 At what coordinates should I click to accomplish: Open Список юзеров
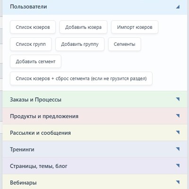pos(33,27)
